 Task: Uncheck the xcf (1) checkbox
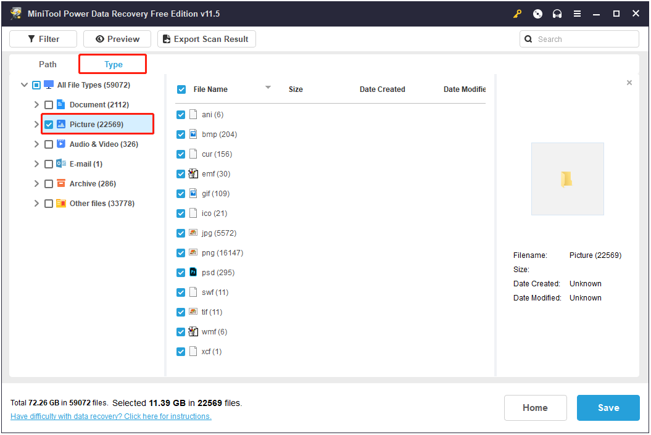click(x=181, y=352)
